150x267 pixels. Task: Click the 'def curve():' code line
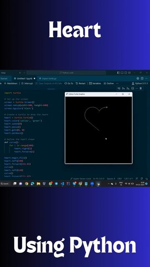[x=12, y=142]
